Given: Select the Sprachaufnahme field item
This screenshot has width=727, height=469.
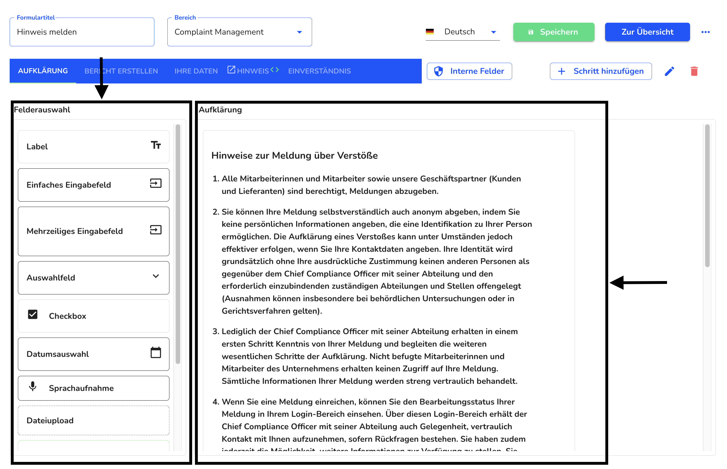Looking at the screenshot, I should pos(94,388).
